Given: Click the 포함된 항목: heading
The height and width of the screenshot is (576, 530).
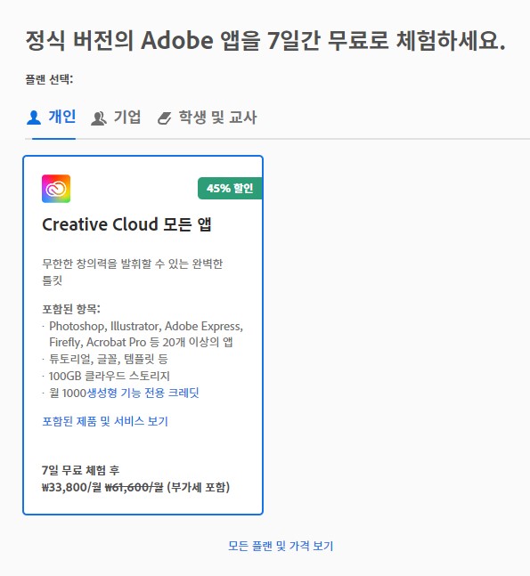Looking at the screenshot, I should (71, 309).
